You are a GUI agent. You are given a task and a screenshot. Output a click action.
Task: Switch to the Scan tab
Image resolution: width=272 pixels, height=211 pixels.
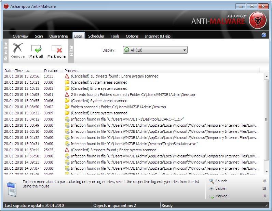tap(39, 36)
